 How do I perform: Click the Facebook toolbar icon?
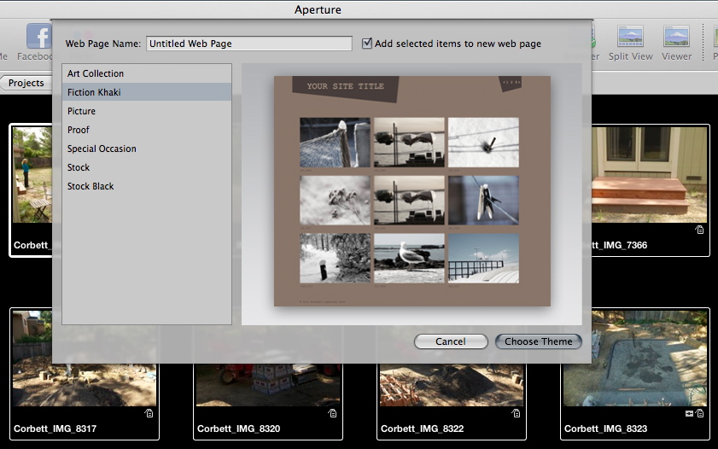click(x=38, y=37)
